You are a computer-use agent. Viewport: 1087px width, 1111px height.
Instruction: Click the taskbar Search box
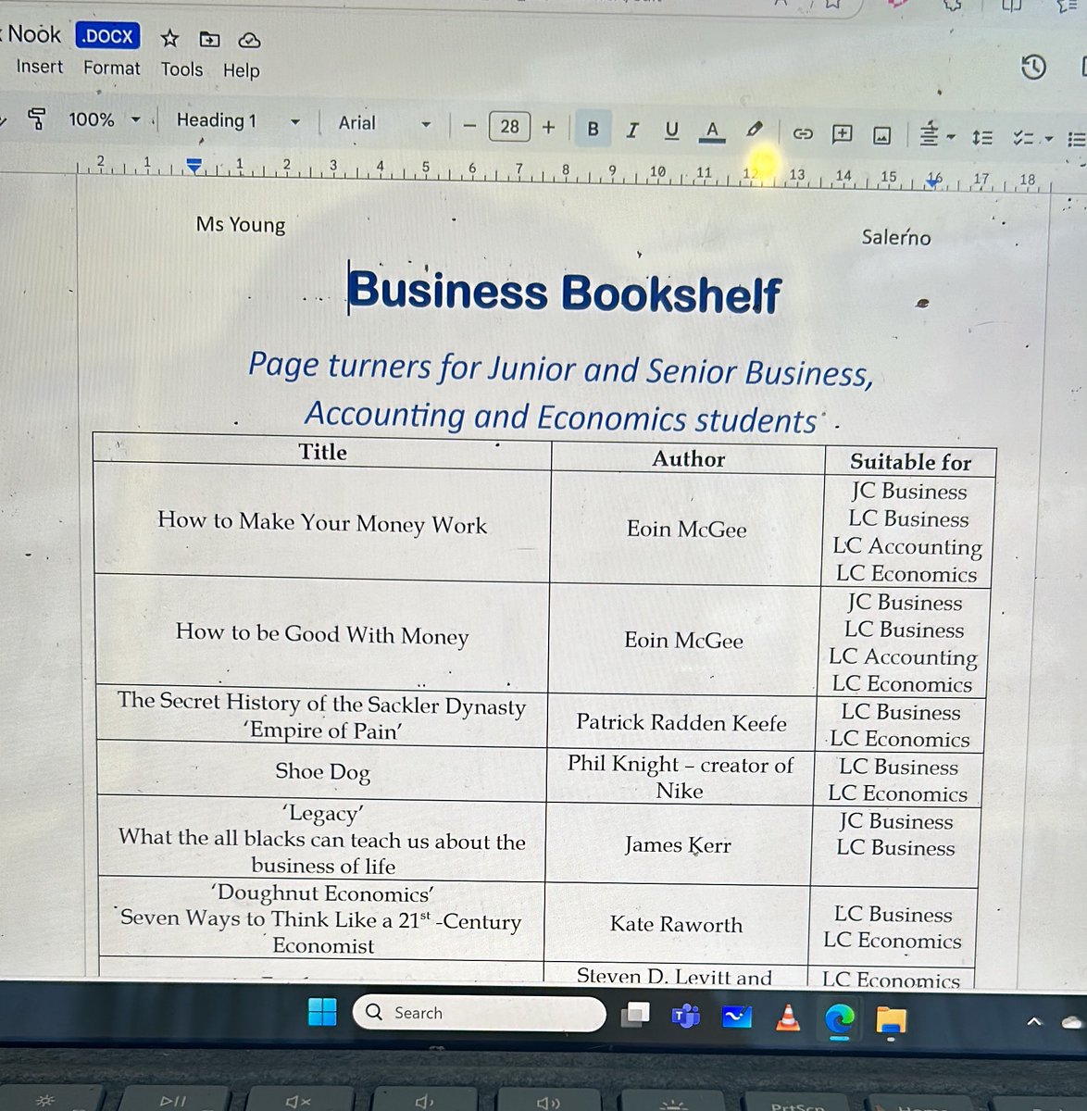click(479, 1013)
